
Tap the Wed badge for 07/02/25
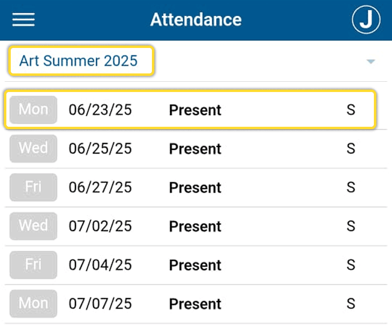[33, 226]
